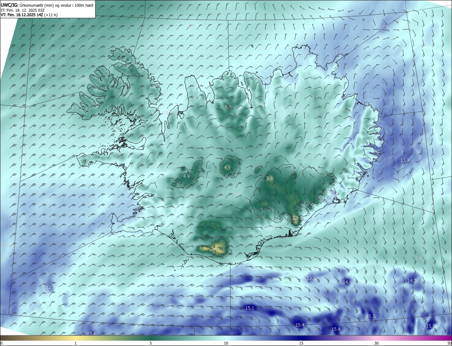Click the 30 tick label on the color scale
452x346 pixels.
[376, 343]
